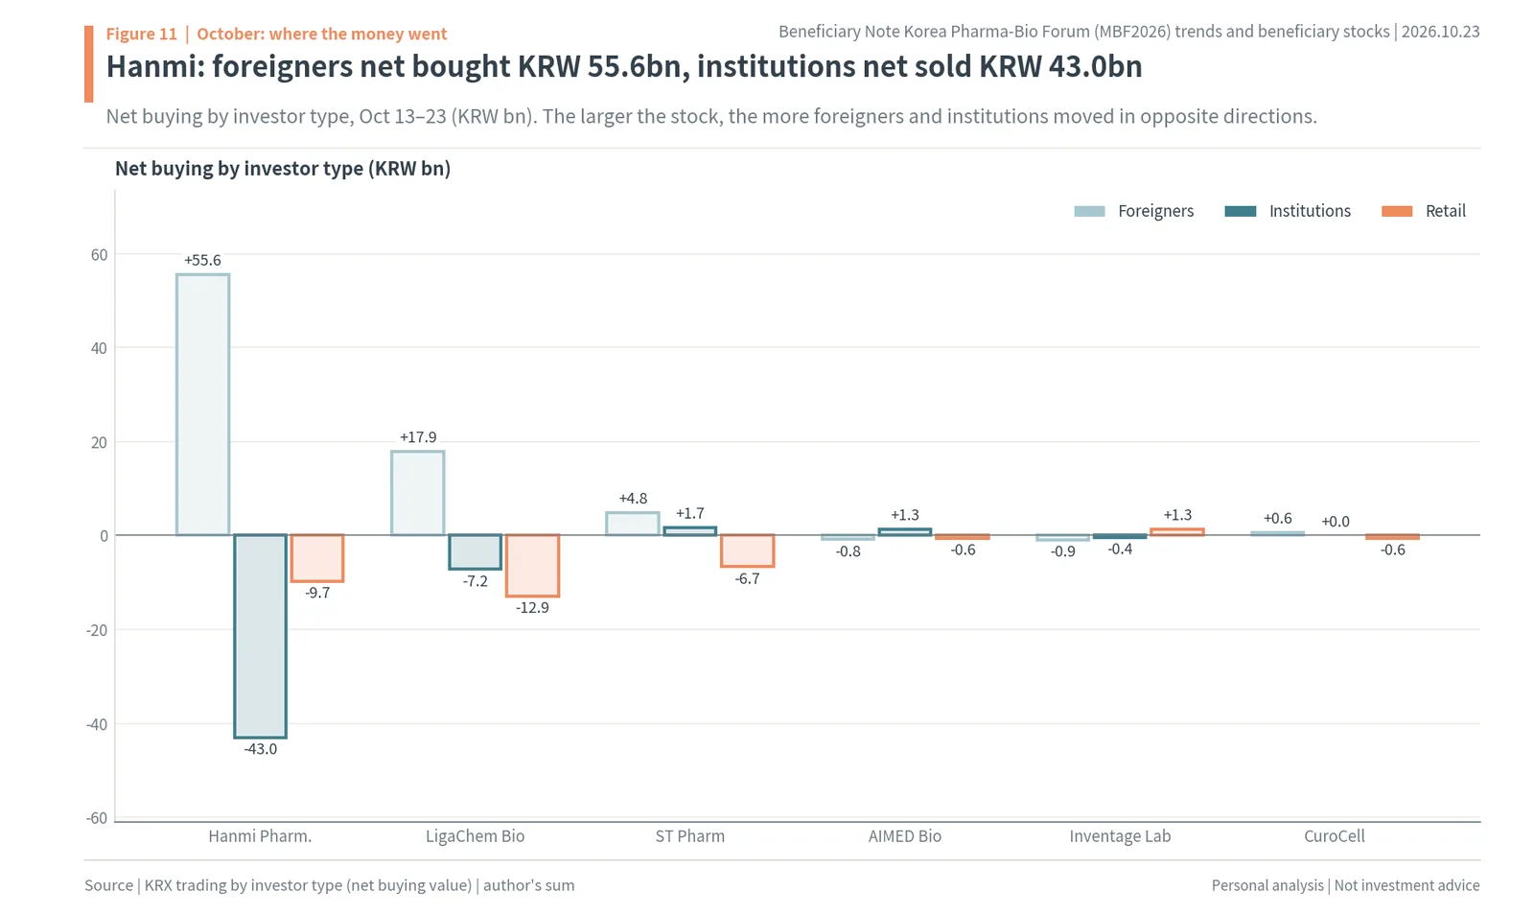Screen dimensions: 1534x913
Task: Select Hanmi Pharm. institutions -43.0 bar
Action: coord(260,636)
